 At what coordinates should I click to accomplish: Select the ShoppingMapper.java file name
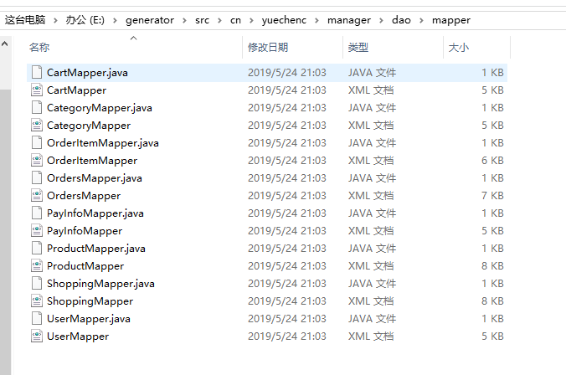[100, 284]
